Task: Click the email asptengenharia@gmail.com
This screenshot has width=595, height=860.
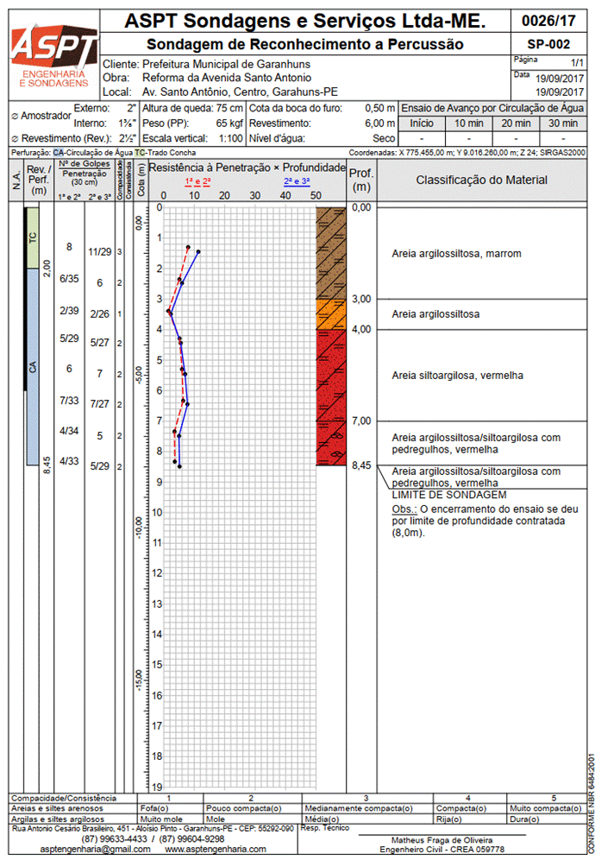Action: 96,849
